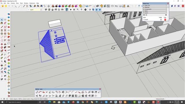Pick the Circle tool
Image resolution: width=185 pixels, height=104 pixels.
pyautogui.click(x=2, y=34)
